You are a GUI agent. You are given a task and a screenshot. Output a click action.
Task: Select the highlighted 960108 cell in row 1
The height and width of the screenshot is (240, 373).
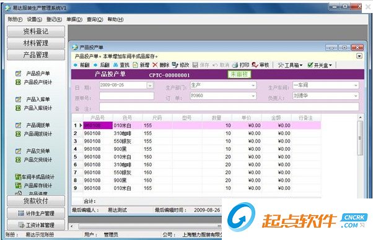pos(98,125)
